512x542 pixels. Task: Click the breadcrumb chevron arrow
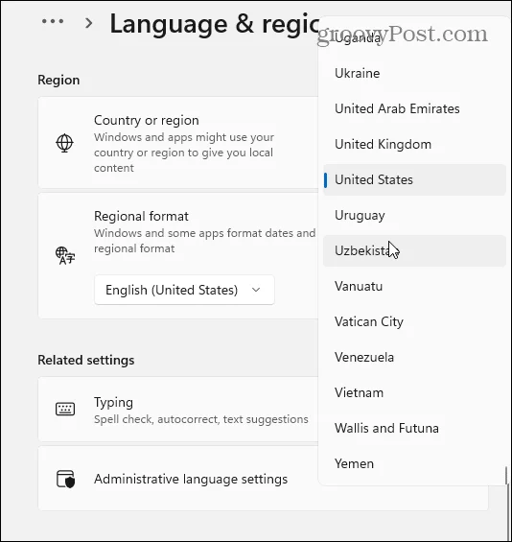tap(89, 23)
